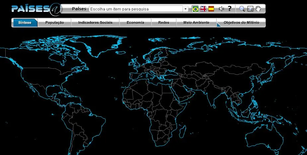The image size is (307, 155).
Task: Select the magnifying glass zoom tool
Action: point(242,9)
